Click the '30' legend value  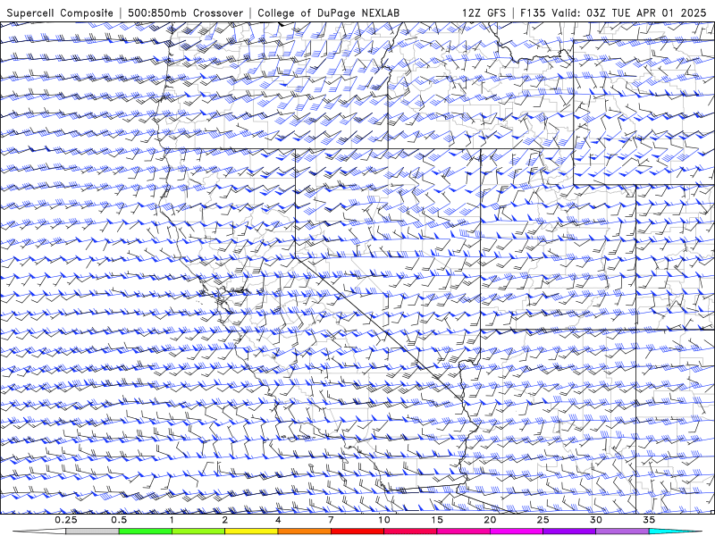[x=595, y=520]
